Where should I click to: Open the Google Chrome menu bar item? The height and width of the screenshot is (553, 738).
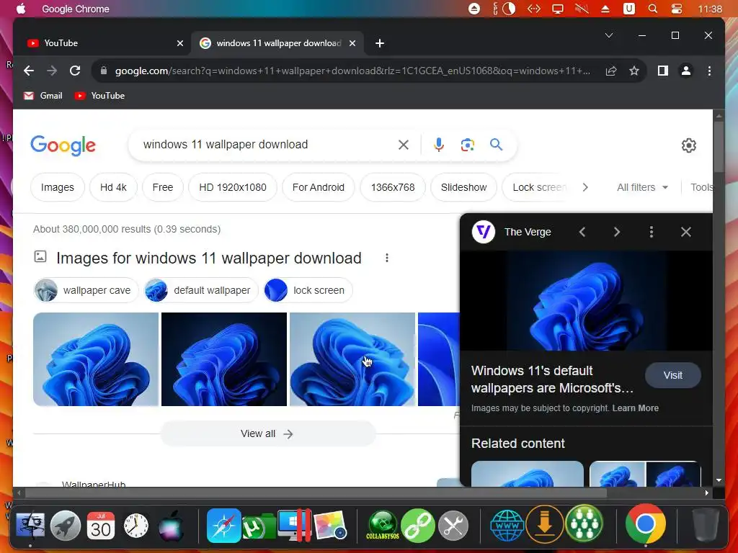coord(75,9)
